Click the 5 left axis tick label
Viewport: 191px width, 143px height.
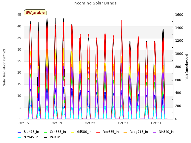tap(20, 107)
